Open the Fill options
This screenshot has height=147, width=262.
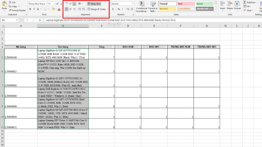click(247, 6)
